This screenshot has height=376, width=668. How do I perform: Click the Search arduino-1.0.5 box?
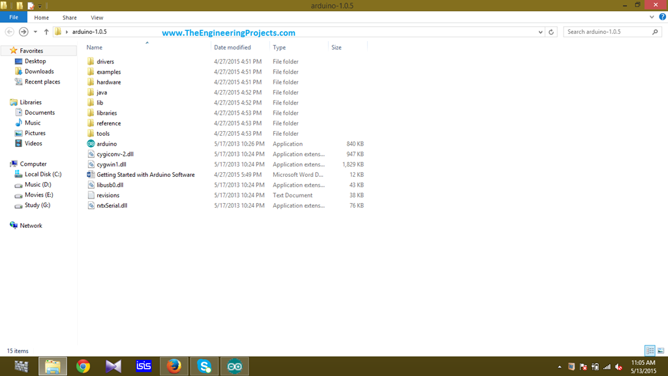[x=607, y=32]
